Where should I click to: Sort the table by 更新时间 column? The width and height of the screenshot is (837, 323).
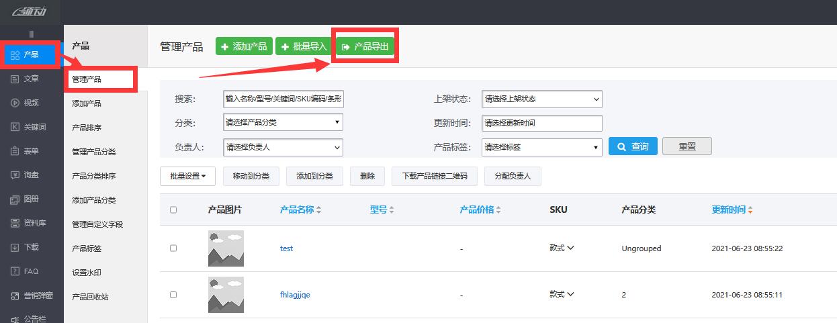(x=732, y=210)
